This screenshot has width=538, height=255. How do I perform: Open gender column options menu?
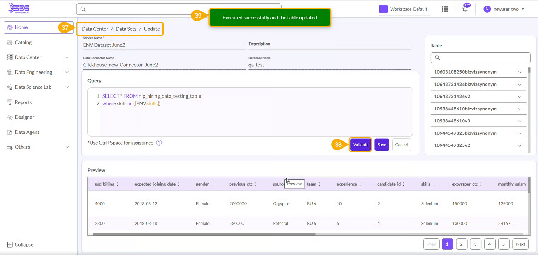pos(212,184)
